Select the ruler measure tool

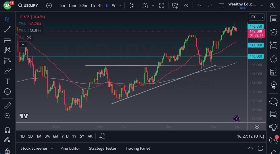(x=7, y=106)
